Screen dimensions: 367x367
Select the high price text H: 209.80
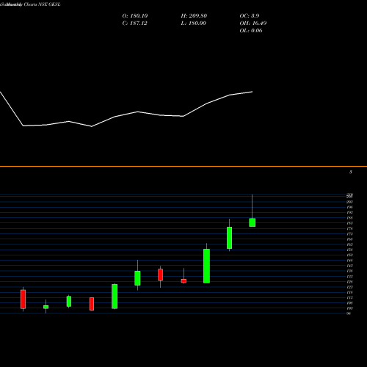click(x=194, y=16)
